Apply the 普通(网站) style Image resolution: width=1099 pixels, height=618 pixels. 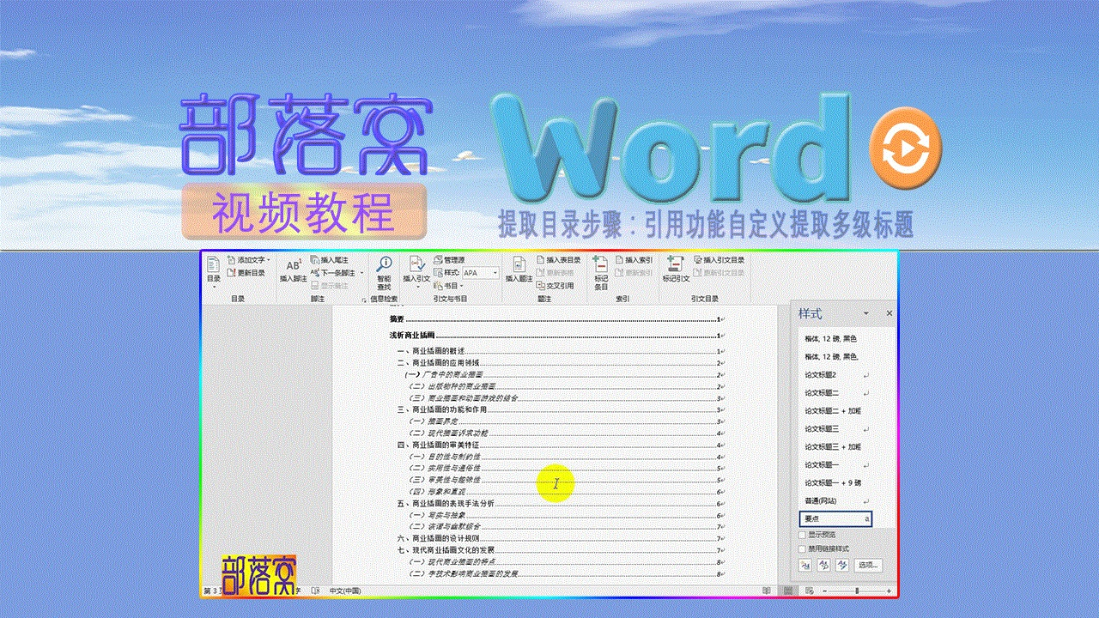tap(837, 500)
